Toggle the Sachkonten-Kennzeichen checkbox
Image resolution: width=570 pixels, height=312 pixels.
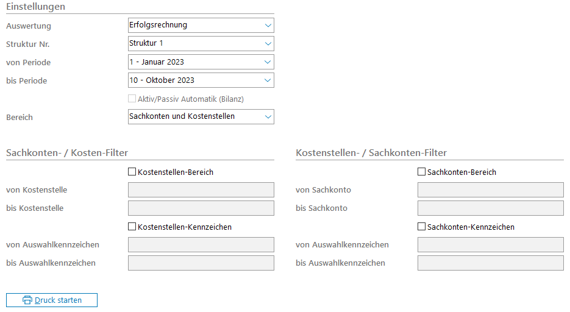(422, 227)
